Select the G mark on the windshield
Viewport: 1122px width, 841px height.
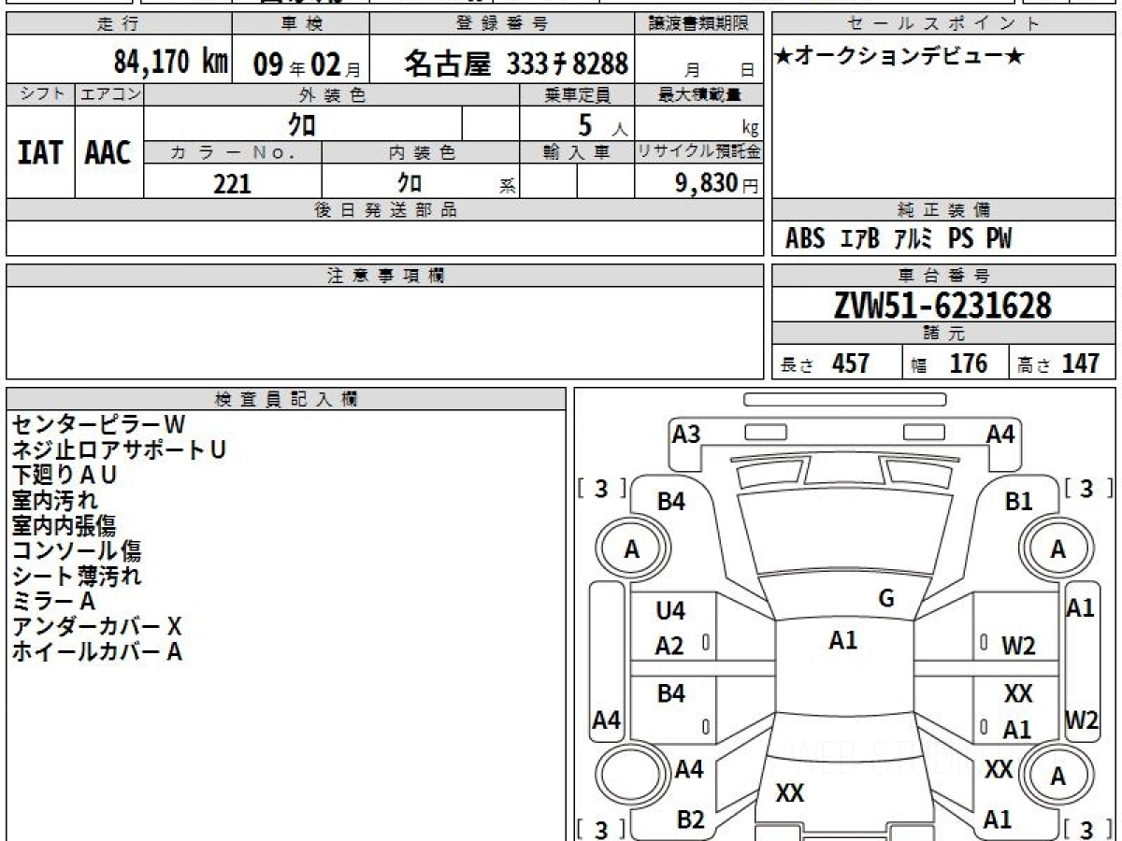pyautogui.click(x=886, y=599)
